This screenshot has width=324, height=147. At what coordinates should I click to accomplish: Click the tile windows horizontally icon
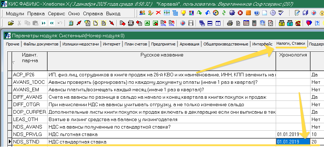click(x=210, y=23)
